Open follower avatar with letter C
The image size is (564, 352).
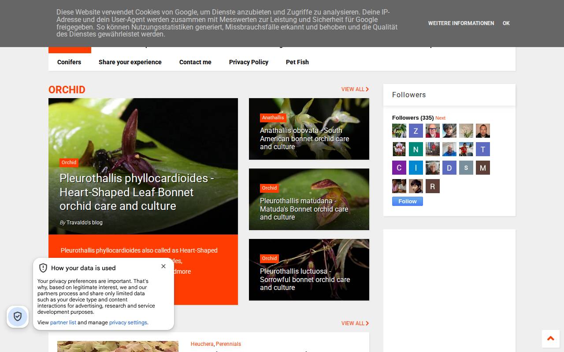point(399,168)
